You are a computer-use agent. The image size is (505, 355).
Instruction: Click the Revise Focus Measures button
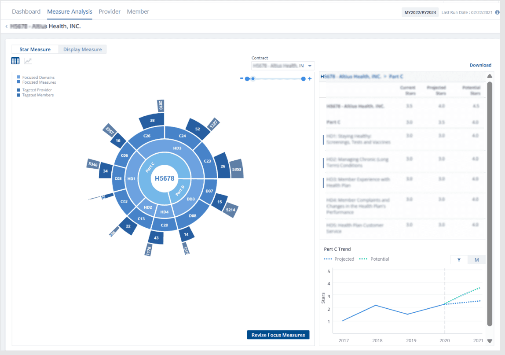point(278,335)
